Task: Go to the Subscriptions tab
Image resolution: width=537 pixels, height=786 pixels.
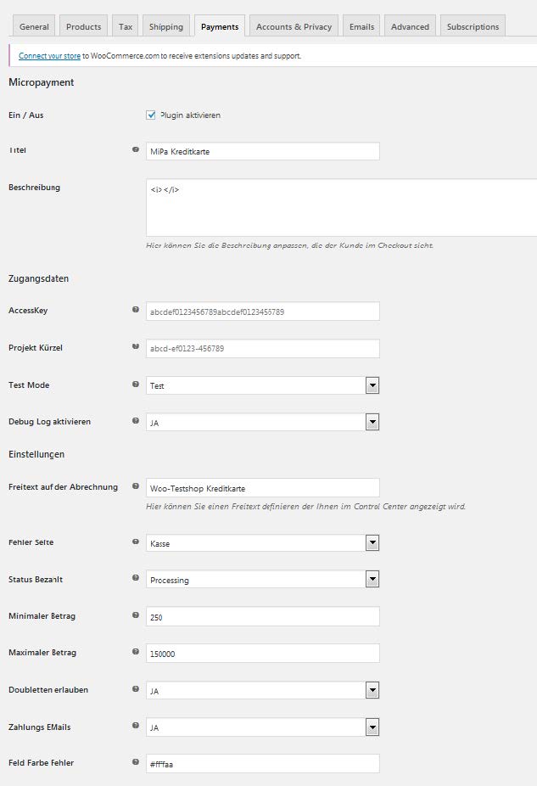Action: (473, 26)
